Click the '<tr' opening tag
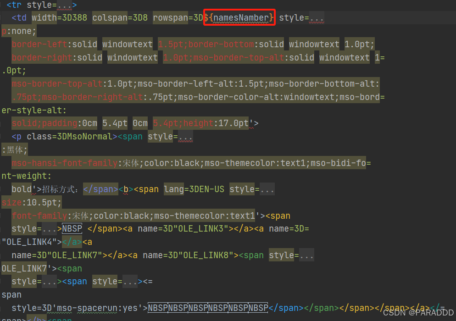456x321 pixels. [x=14, y=5]
